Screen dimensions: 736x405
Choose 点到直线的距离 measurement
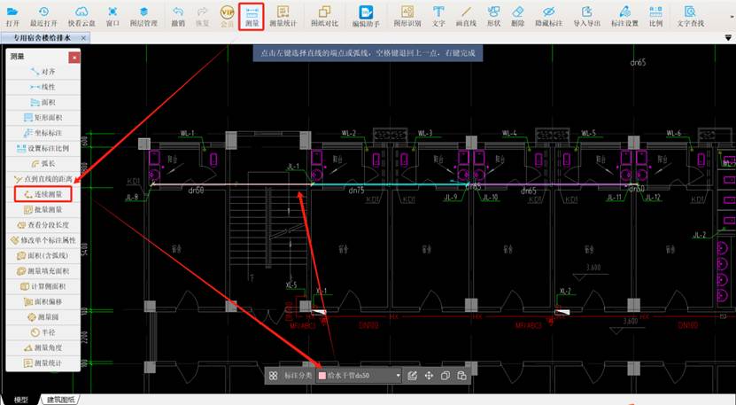pyautogui.click(x=43, y=179)
